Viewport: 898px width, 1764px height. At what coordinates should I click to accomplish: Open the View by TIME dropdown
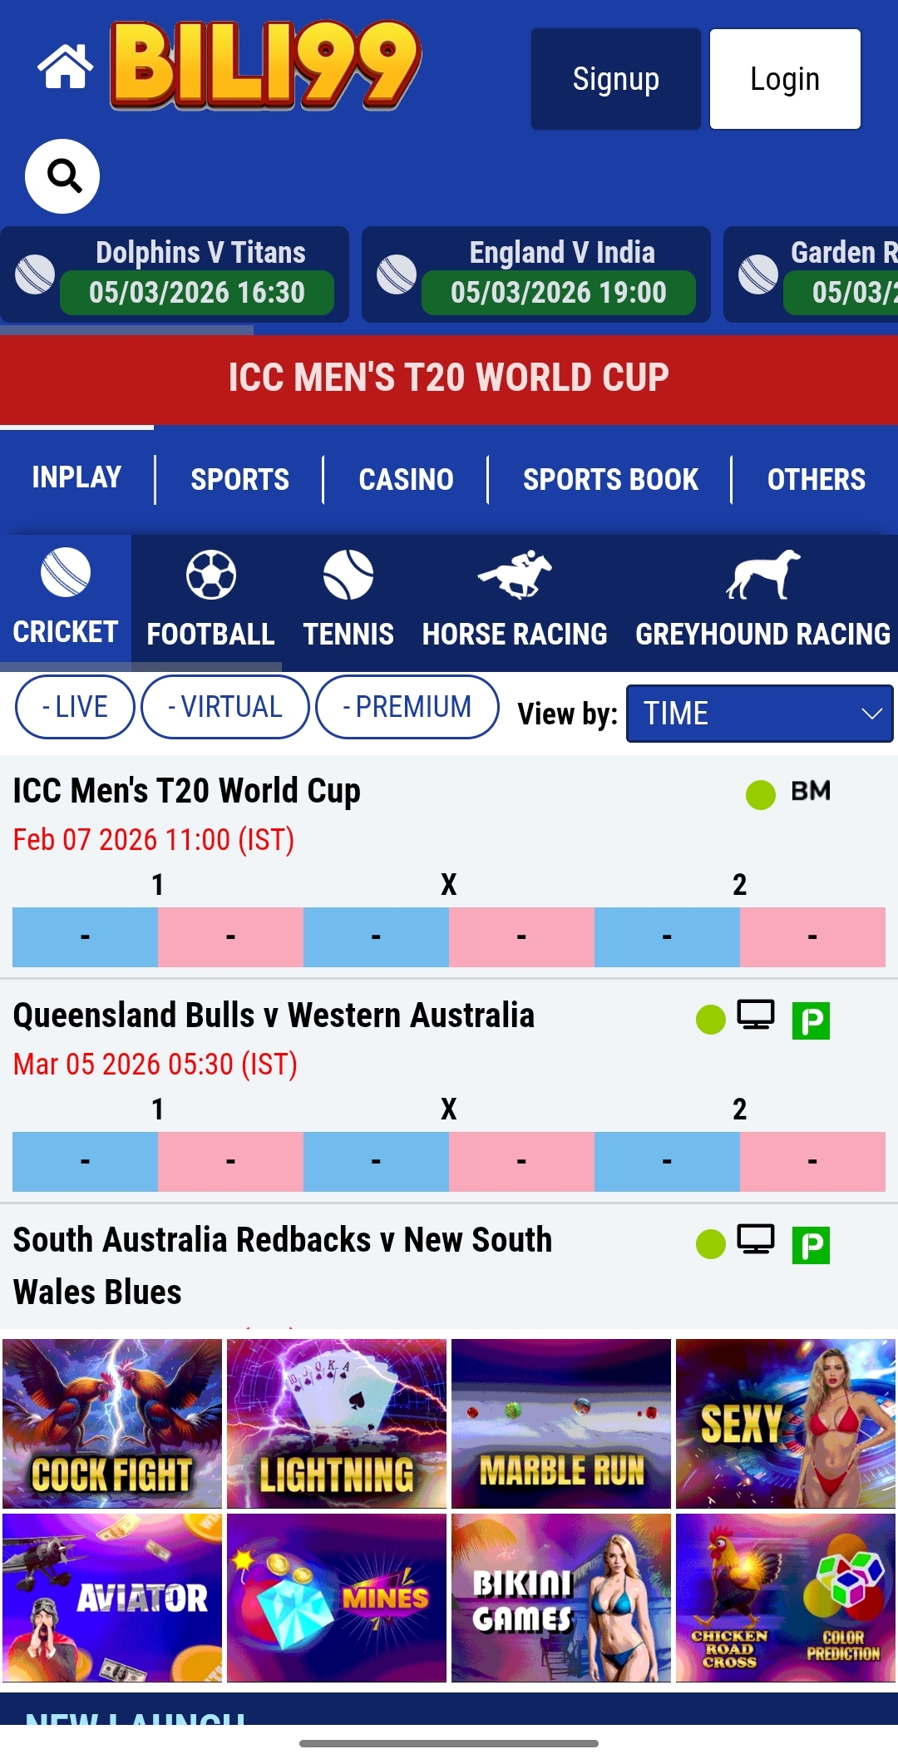pos(759,714)
